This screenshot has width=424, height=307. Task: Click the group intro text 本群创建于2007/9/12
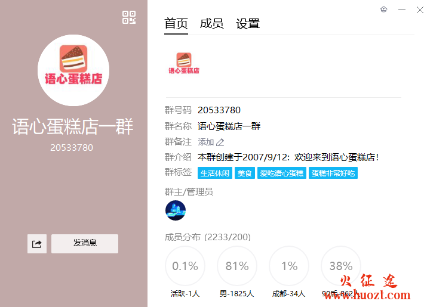288,157
